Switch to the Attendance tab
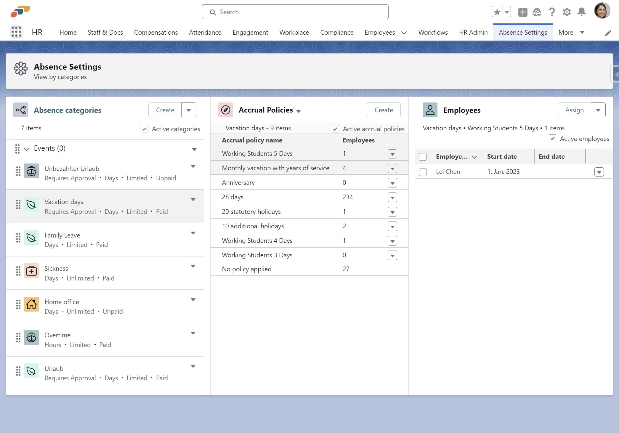The width and height of the screenshot is (619, 433). (205, 32)
